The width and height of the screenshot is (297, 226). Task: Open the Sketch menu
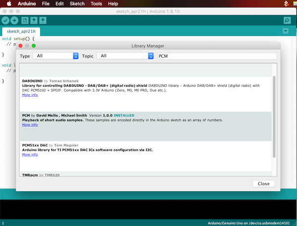[x=77, y=3]
